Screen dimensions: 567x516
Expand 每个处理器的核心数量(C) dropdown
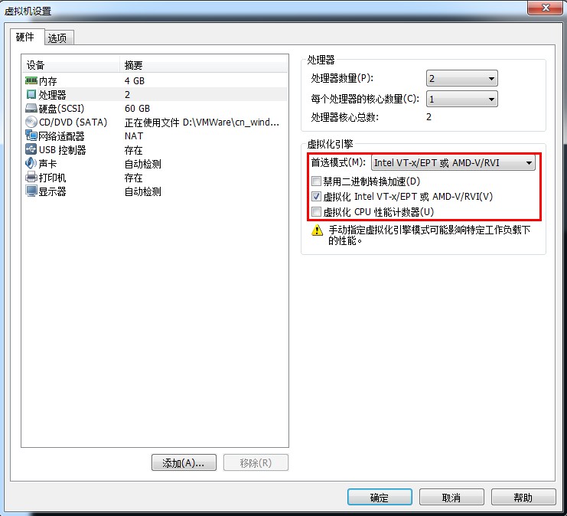(x=461, y=99)
